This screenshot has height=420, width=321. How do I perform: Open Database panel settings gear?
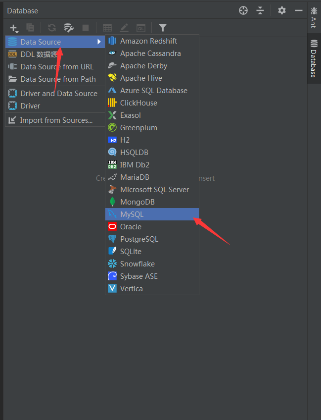(281, 10)
